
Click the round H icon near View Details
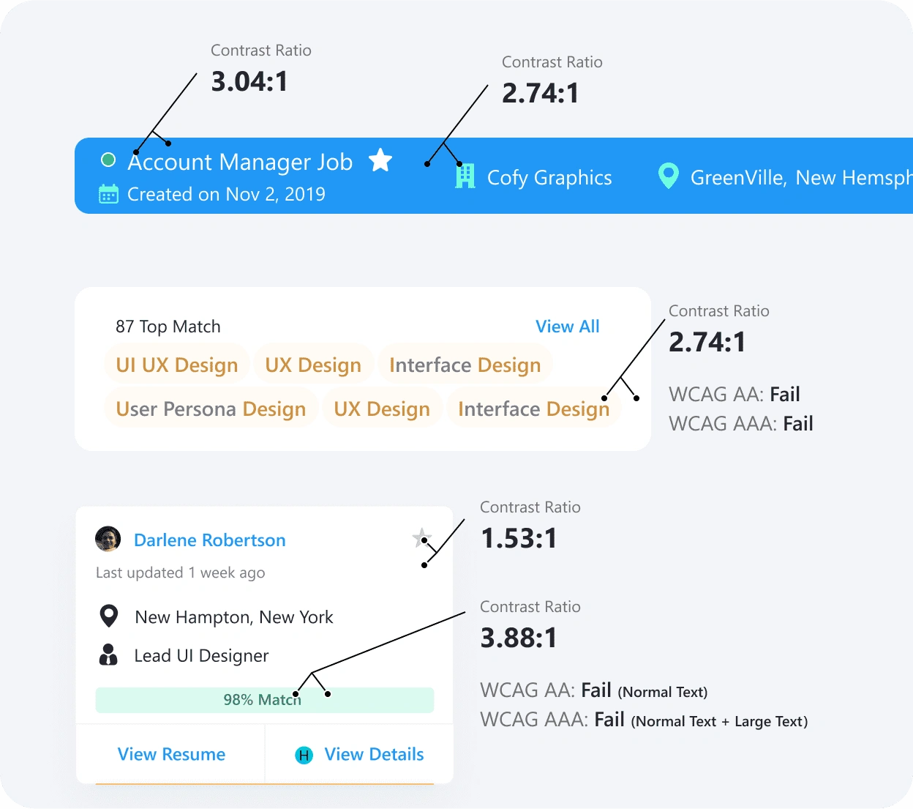coord(304,755)
